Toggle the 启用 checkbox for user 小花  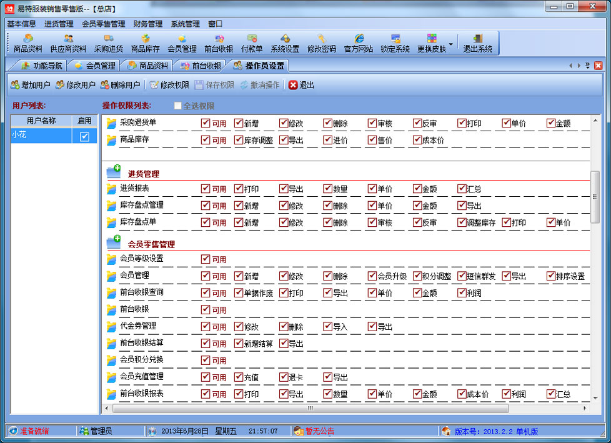[84, 136]
